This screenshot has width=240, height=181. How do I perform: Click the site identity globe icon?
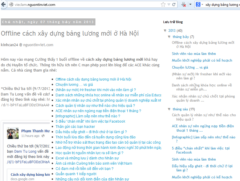11,5
